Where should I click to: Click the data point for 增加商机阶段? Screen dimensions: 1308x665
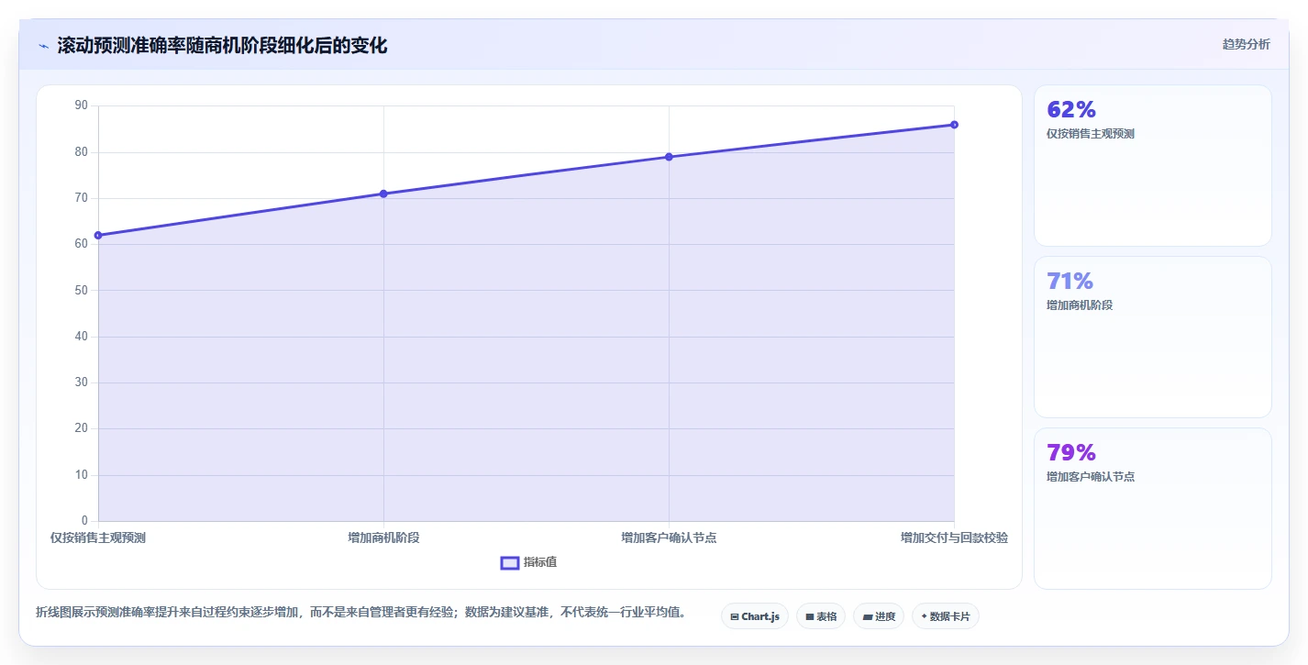[x=383, y=194]
